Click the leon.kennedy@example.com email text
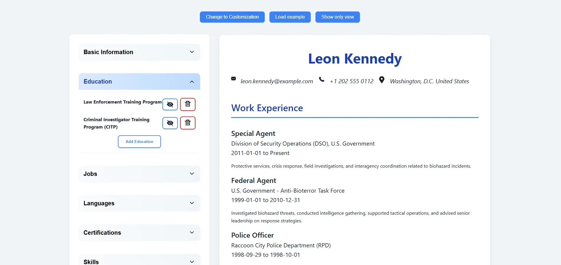561x265 pixels. tap(277, 81)
